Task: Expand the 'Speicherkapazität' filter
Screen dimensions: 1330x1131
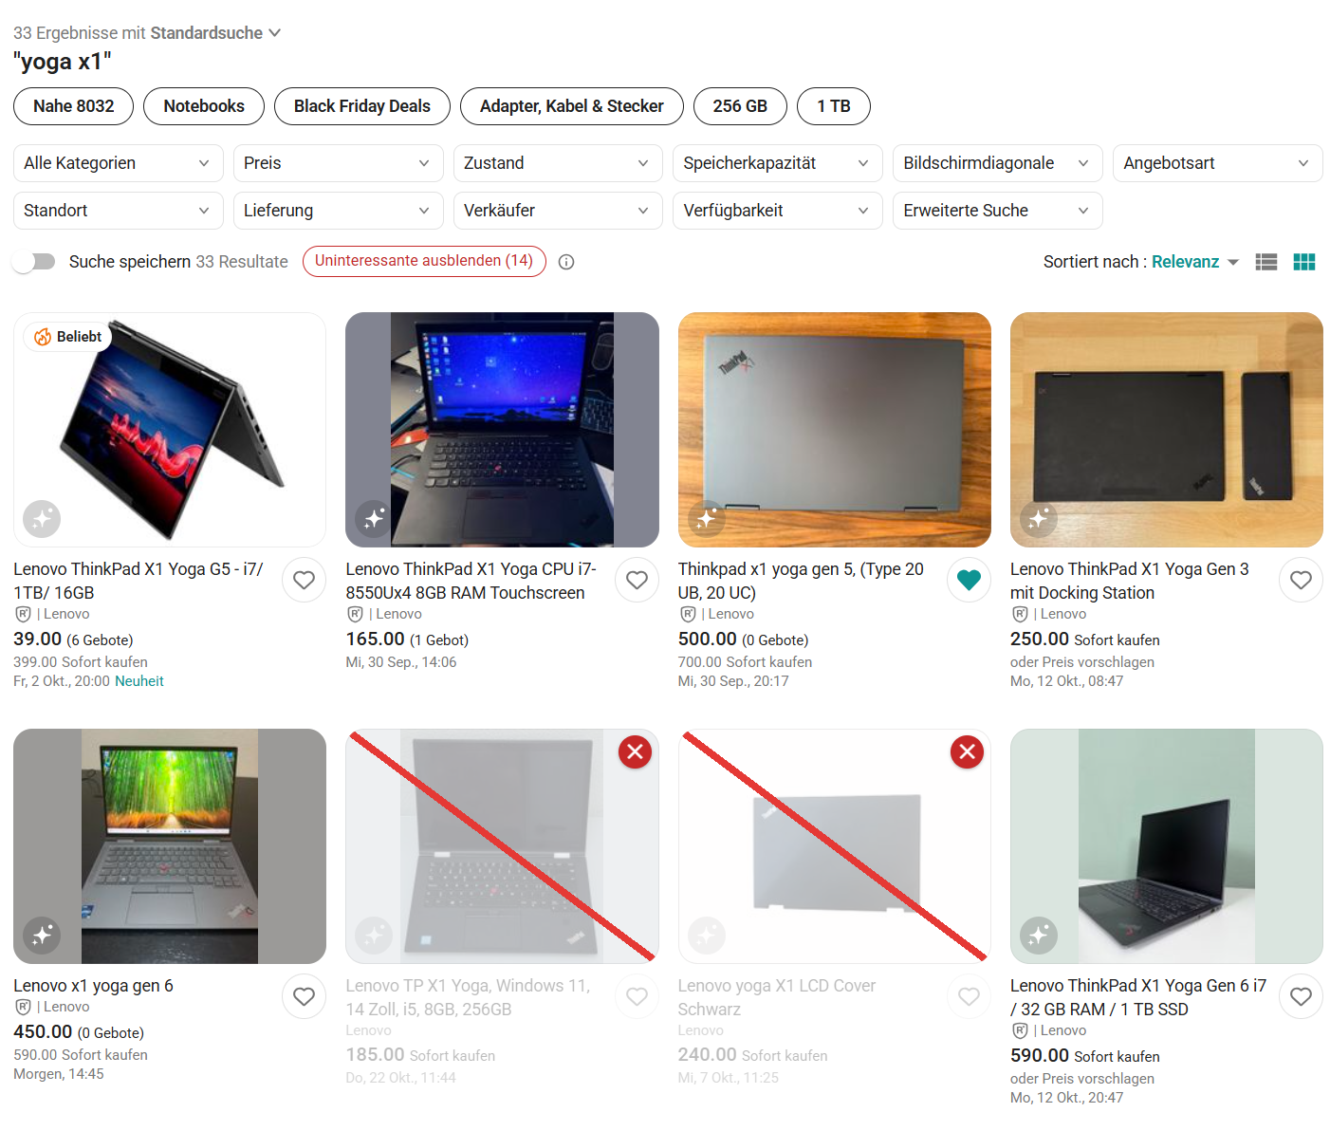Action: point(778,163)
